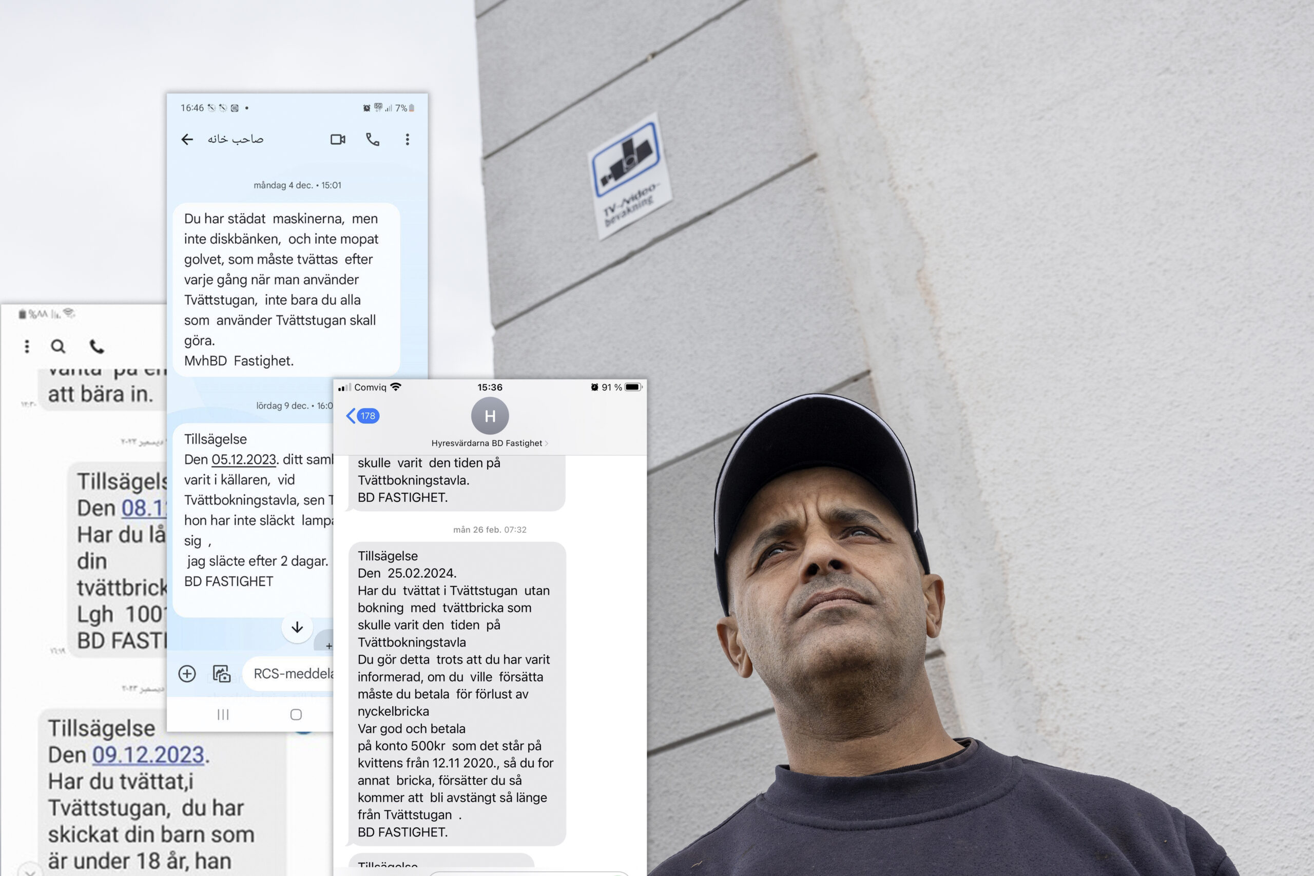The width and height of the screenshot is (1314, 876).
Task: Open Hyresvärdarna BD Fastighet contact details
Action: point(490,443)
